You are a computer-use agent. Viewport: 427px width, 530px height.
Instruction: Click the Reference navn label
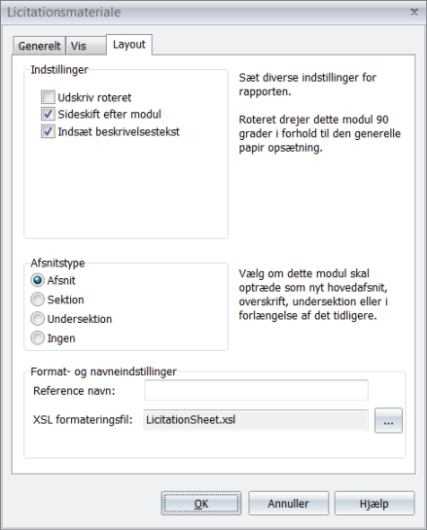(x=74, y=391)
